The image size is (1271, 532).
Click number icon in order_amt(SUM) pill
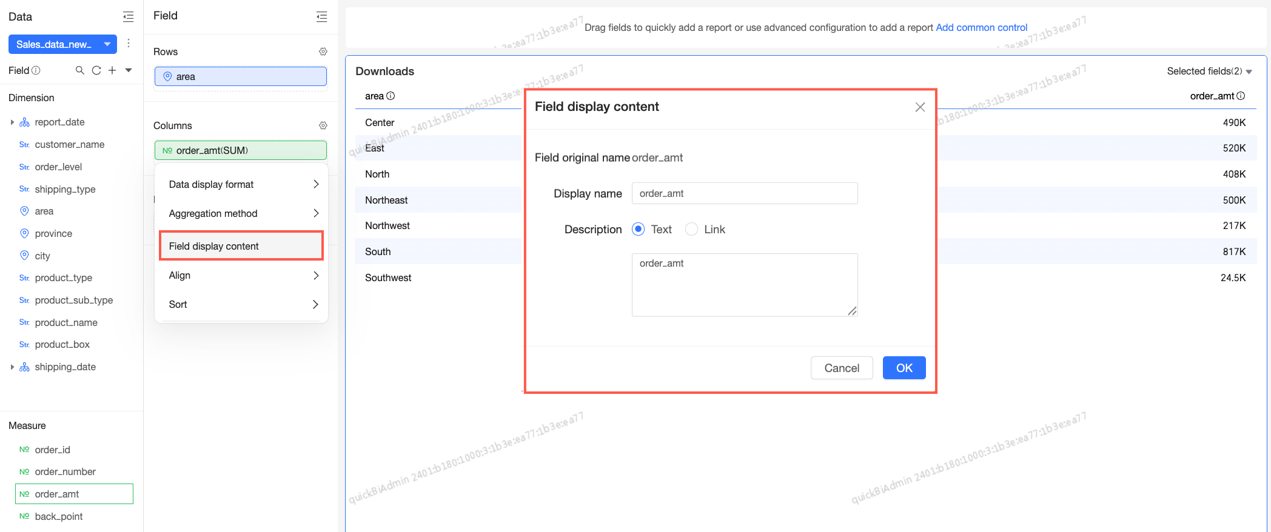tap(167, 150)
